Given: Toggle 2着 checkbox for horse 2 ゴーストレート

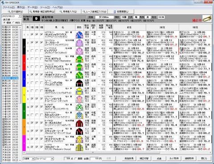Looking at the screenshot, I should (37, 43).
